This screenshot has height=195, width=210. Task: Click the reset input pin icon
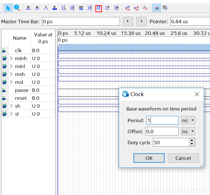click(x=5, y=98)
